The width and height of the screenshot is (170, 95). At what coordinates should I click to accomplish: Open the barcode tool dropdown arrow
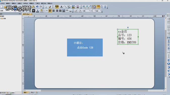[59, 7]
